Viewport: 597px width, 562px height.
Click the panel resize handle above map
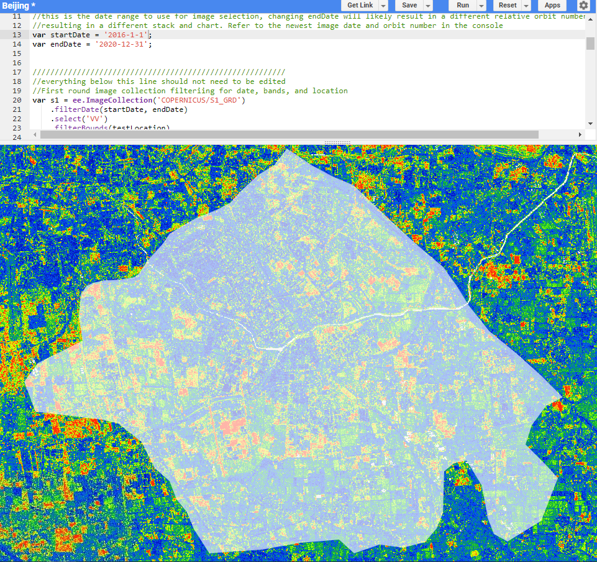[337, 142]
